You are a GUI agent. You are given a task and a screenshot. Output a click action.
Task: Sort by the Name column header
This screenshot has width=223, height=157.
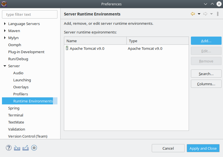[95, 41]
